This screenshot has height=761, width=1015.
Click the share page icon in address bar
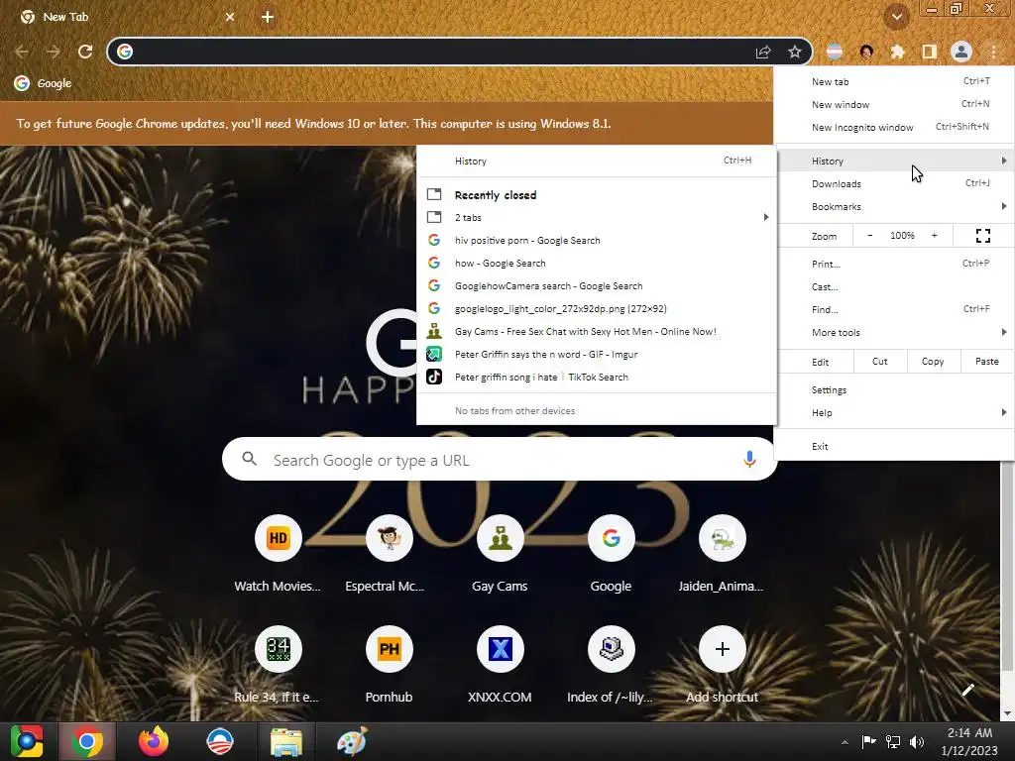point(763,52)
